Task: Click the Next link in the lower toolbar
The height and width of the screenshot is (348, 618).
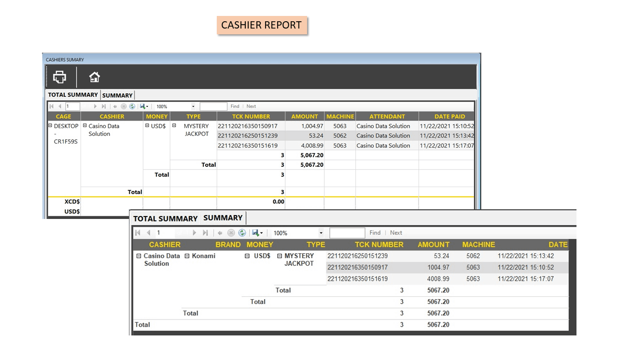Action: pyautogui.click(x=396, y=232)
